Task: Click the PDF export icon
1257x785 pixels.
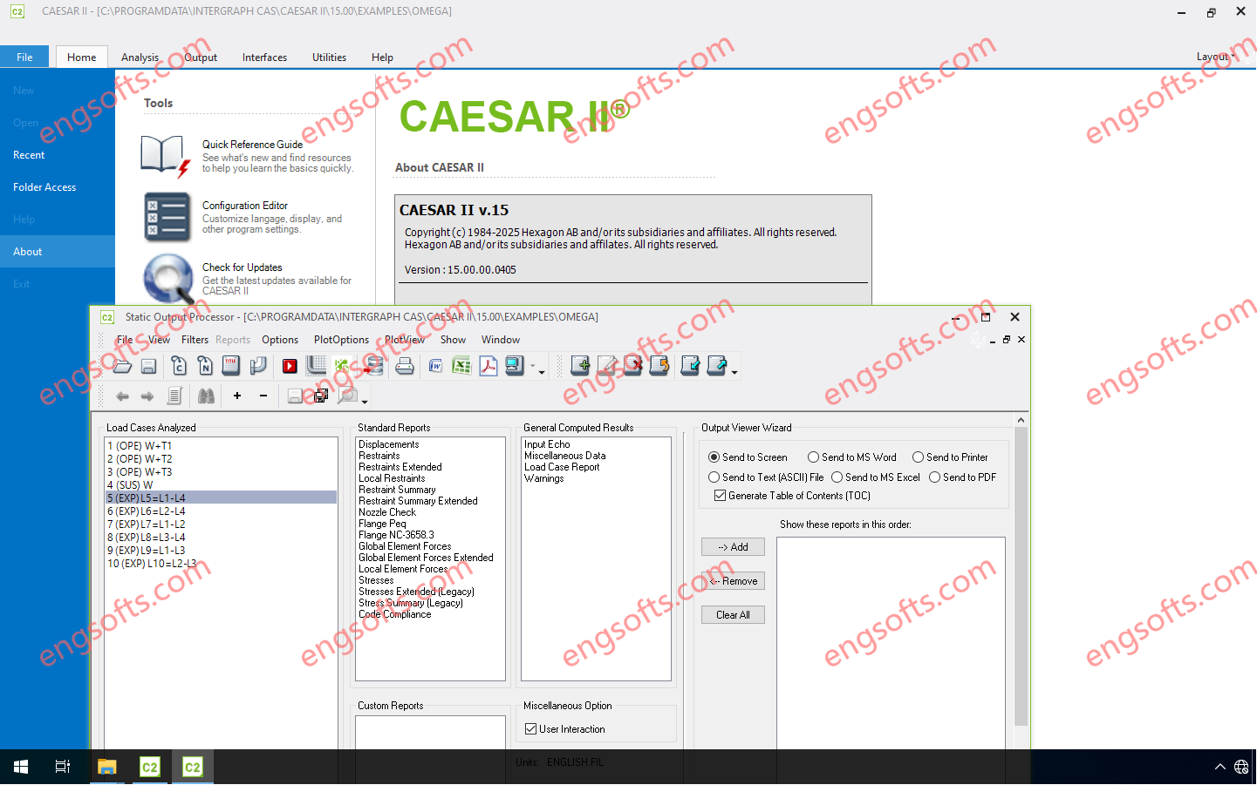Action: click(488, 367)
